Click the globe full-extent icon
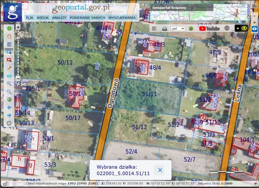Screen dimensions: 259x188 pos(9,99)
